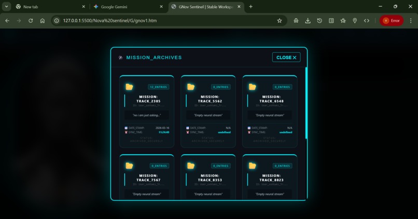Click the calendar icon in TRACK_6548 card

click(249, 128)
